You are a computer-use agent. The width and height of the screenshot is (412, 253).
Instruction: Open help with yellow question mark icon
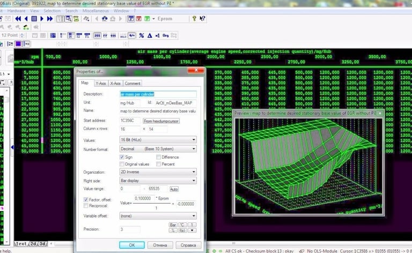coord(194,18)
